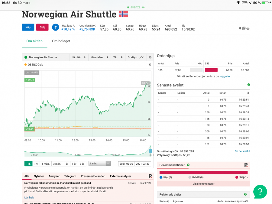Click help icon in Relaterade aktier header
This screenshot has width=272, height=204.
tap(245, 194)
